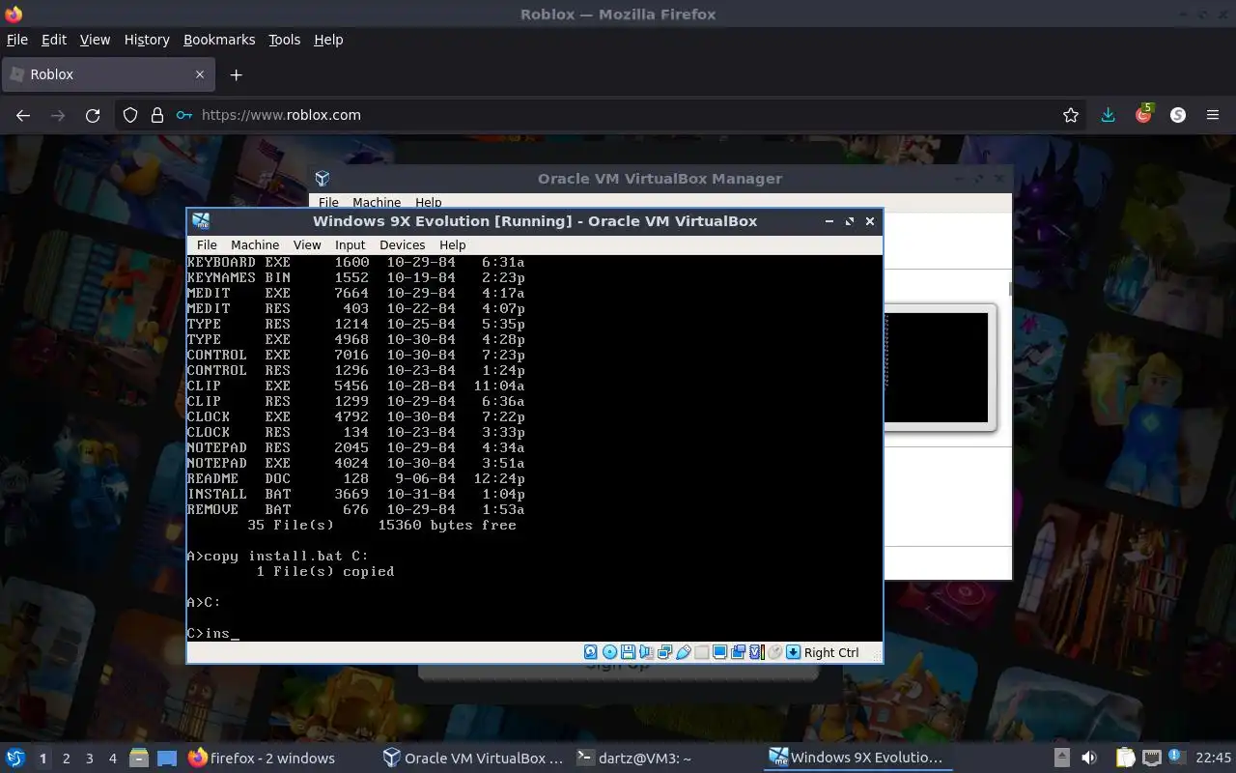Click the padlock site security icon
The height and width of the screenshot is (773, 1236).
click(157, 115)
